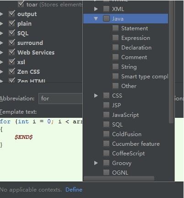Uncheck the surround template group
Image resolution: width=184 pixels, height=198 pixels.
pos(12,43)
